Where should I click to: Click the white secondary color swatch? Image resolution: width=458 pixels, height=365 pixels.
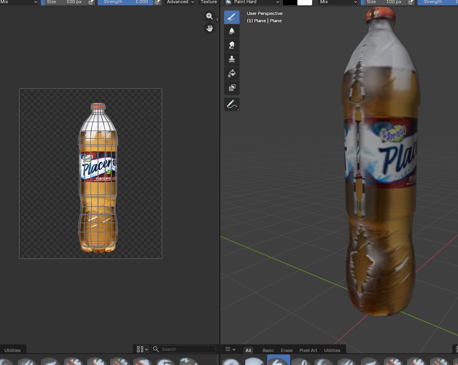tap(305, 2)
